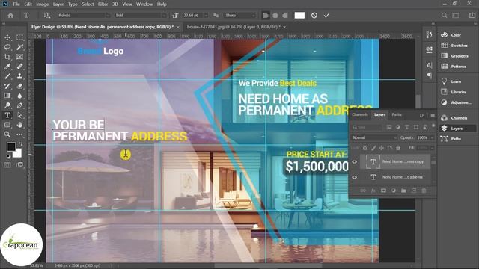Screen dimensions: 479x269
Task: Open the Window menu
Action: (144, 4)
